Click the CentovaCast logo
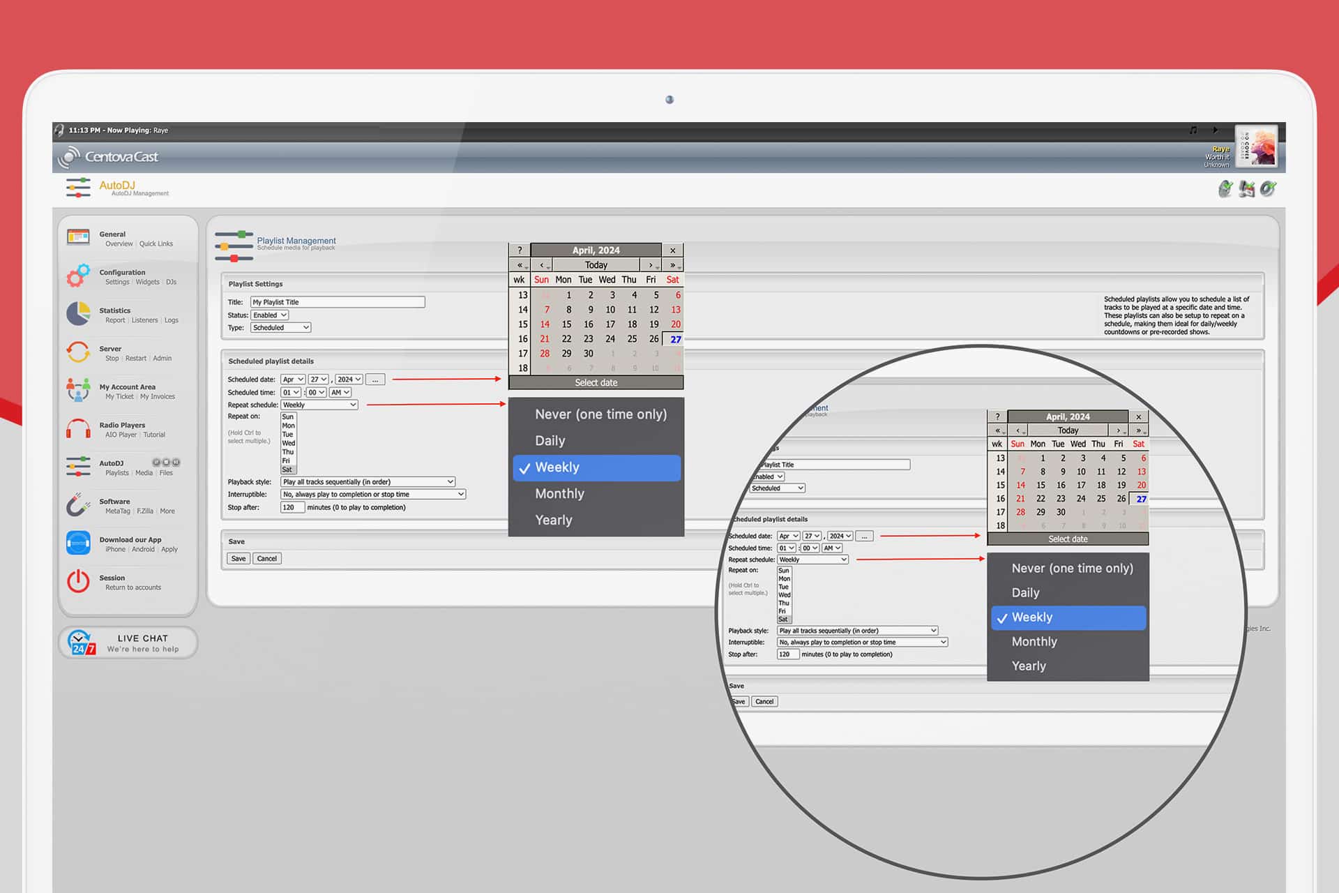The height and width of the screenshot is (893, 1339). tap(108, 157)
